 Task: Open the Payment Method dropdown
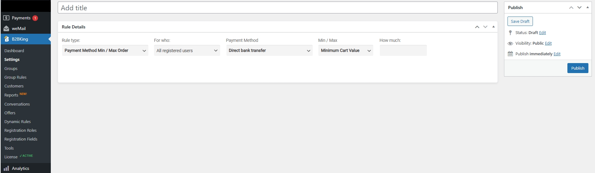(269, 51)
